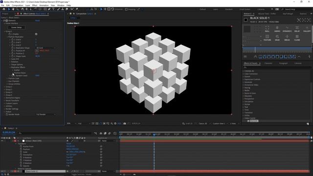This screenshot has width=313, height=176.
Task: Toggle visibility eye of Group 1 Null layer
Action: tap(2, 141)
